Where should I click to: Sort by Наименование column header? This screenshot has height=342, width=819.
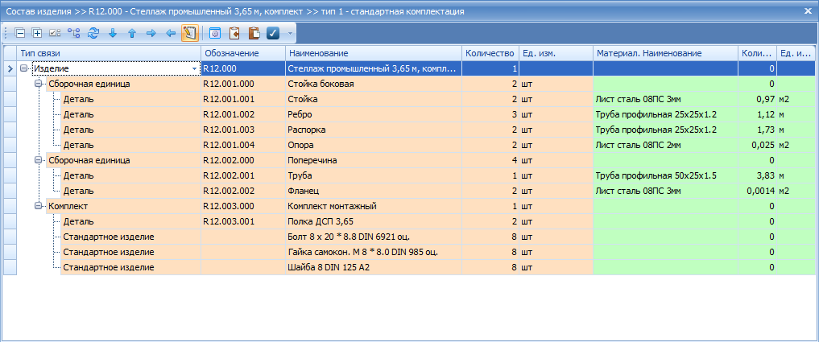(374, 53)
